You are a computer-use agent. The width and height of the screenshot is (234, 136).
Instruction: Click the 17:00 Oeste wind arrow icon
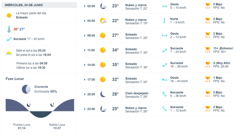164,80
